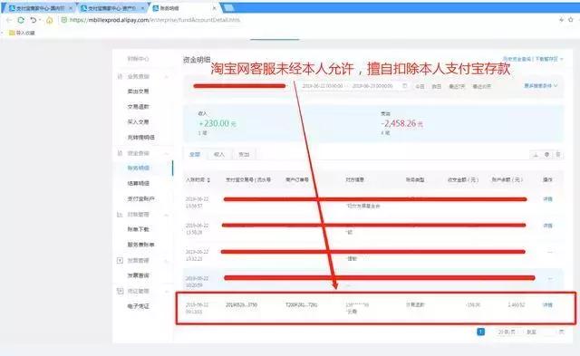580x356 pixels.
Task: Click the -2,458.26 expense amount
Action: [x=401, y=123]
